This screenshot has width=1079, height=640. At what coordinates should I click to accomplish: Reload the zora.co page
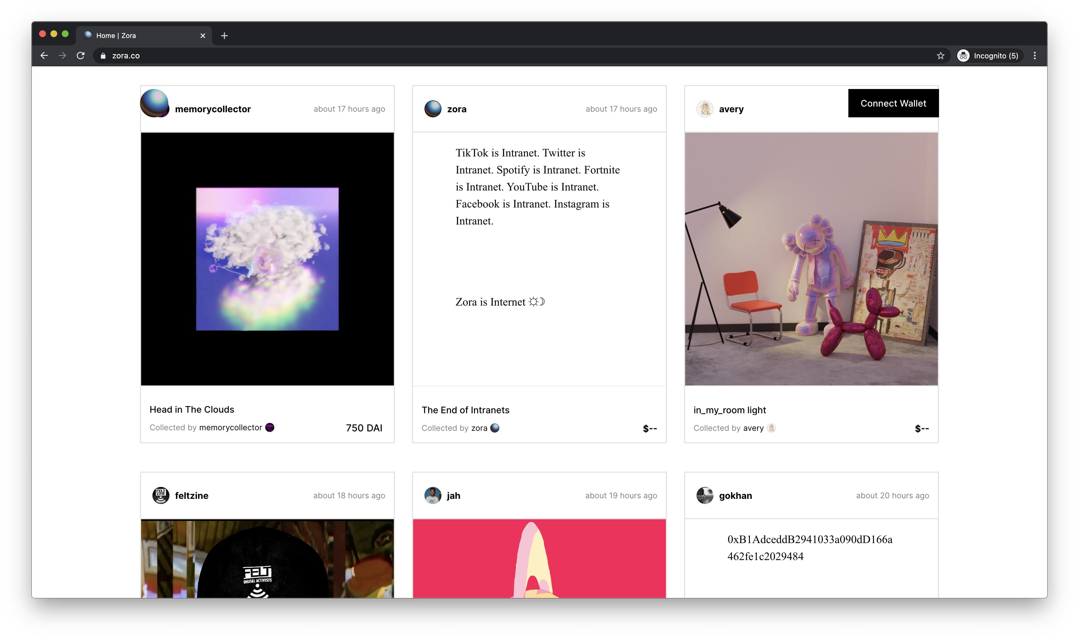click(80, 56)
